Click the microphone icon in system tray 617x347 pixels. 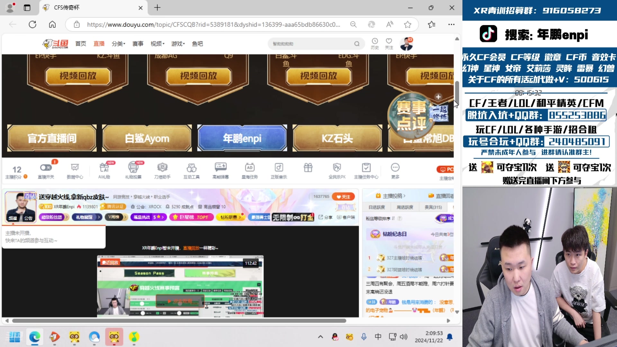364,337
